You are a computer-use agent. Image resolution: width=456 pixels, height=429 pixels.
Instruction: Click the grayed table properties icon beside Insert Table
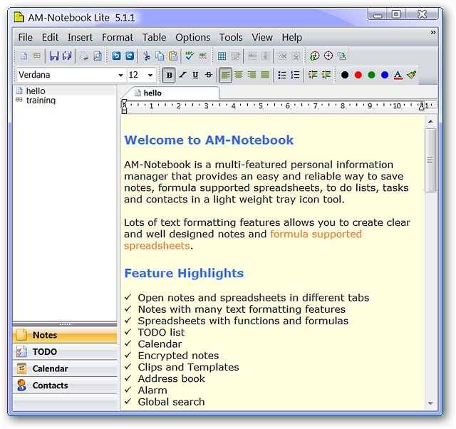(x=235, y=56)
